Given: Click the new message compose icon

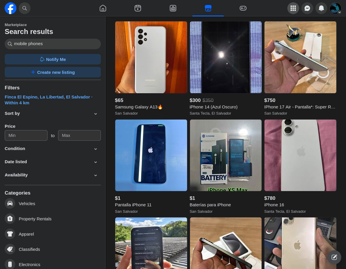Looking at the screenshot, I should tap(334, 257).
